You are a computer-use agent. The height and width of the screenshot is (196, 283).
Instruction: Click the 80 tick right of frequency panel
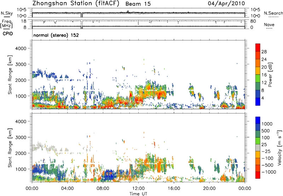pyautogui.click(x=253, y=21)
